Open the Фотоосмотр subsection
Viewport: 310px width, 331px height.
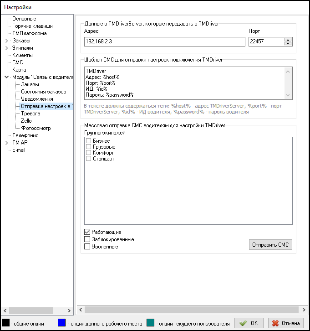pyautogui.click(x=36, y=128)
